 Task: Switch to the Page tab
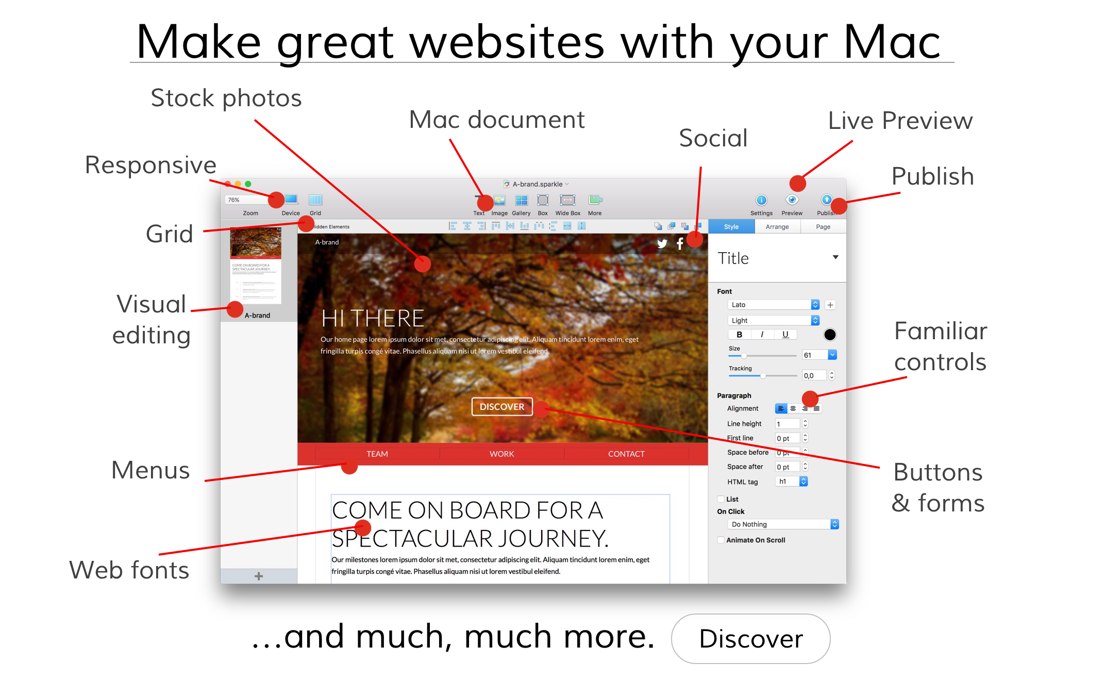coord(823,227)
